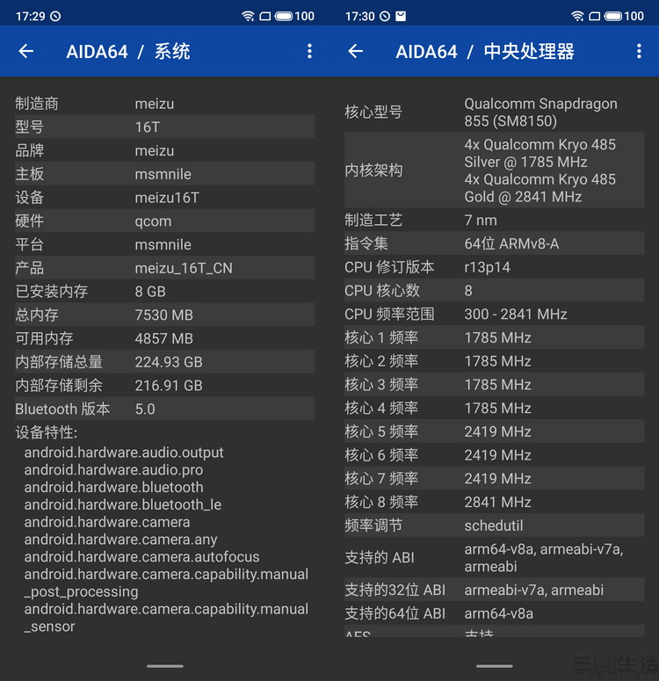The image size is (659, 681).
Task: Select 支持的64位 ABI arm64-v8a row
Action: point(495,612)
